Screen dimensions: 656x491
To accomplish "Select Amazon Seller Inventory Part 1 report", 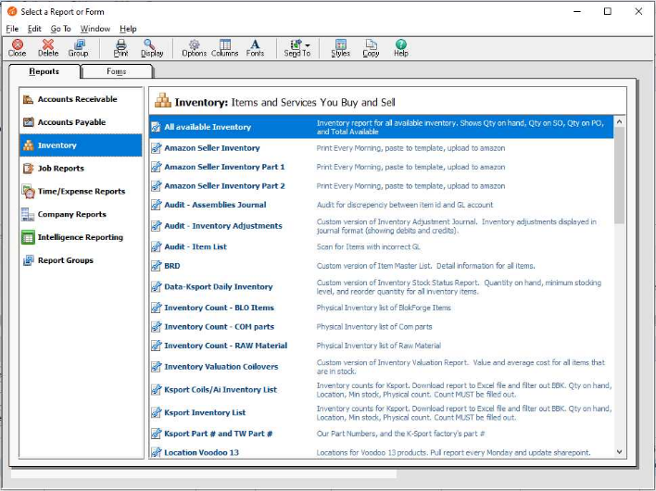I will point(382,167).
